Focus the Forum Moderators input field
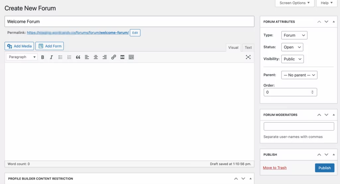This screenshot has height=184, width=340. (x=298, y=126)
